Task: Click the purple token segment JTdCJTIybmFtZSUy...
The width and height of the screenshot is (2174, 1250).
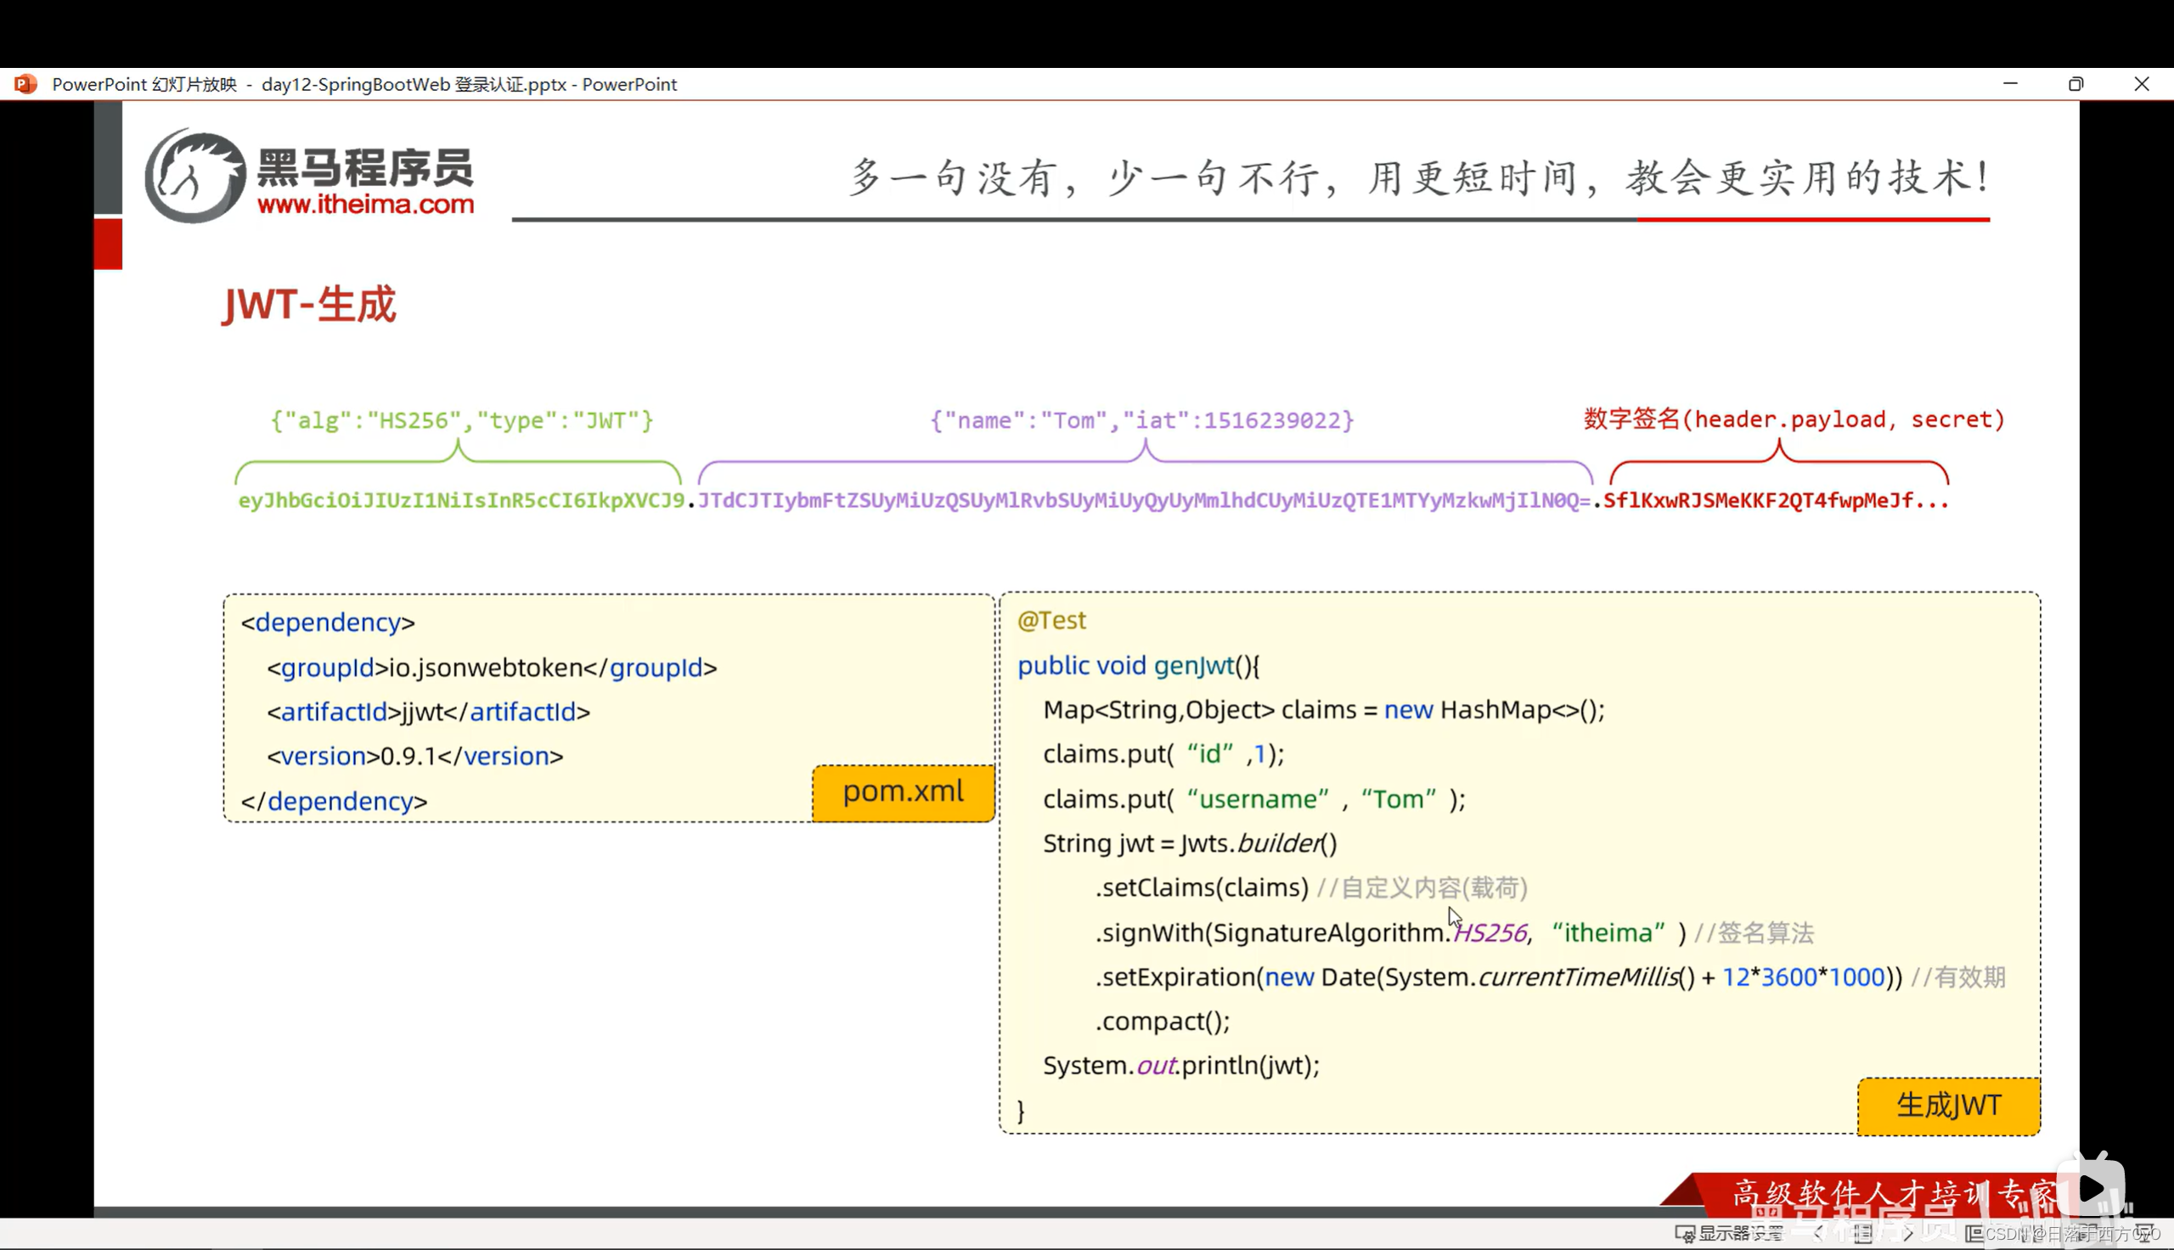Action: pyautogui.click(x=1144, y=500)
